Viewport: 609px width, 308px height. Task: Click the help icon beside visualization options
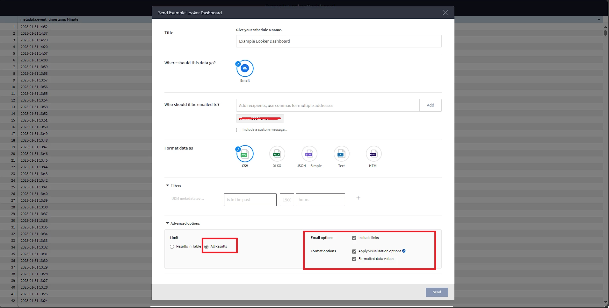coord(404,251)
